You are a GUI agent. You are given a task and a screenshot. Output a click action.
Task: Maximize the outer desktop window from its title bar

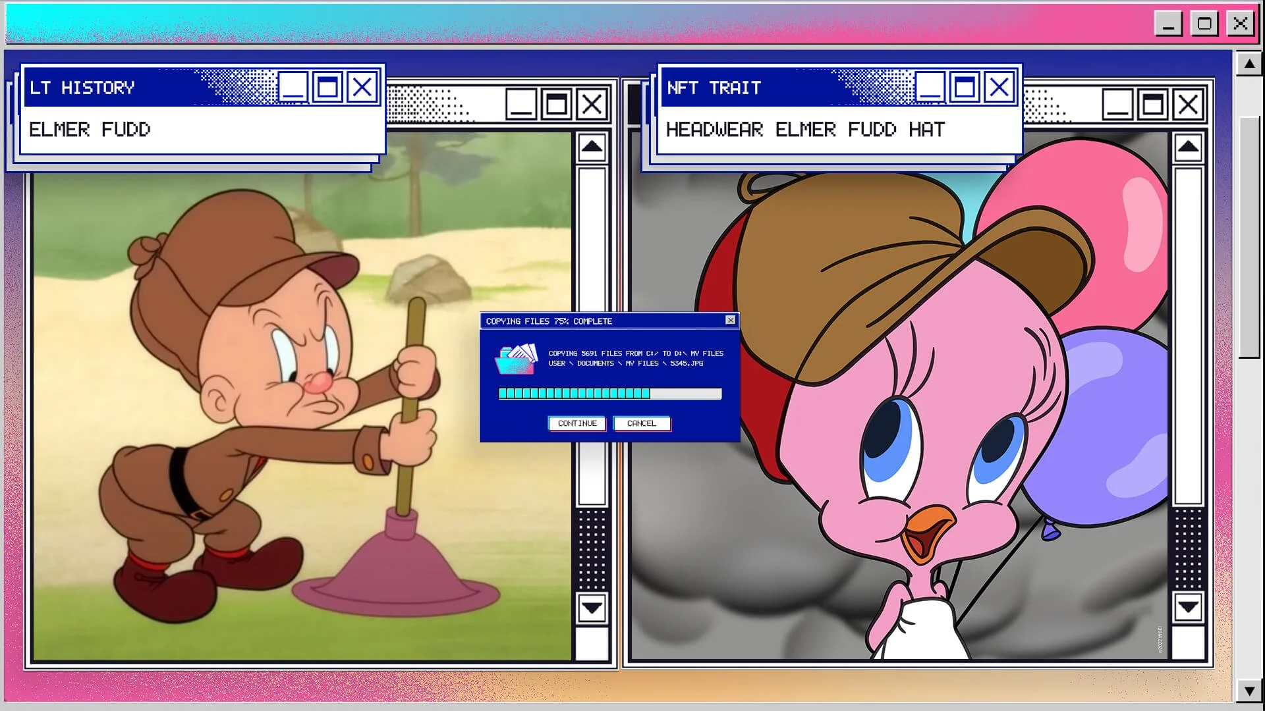[x=1205, y=23]
